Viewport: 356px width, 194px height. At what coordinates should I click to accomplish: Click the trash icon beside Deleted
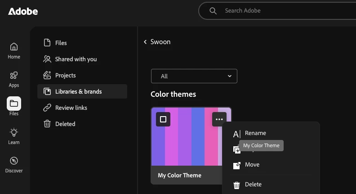click(47, 124)
